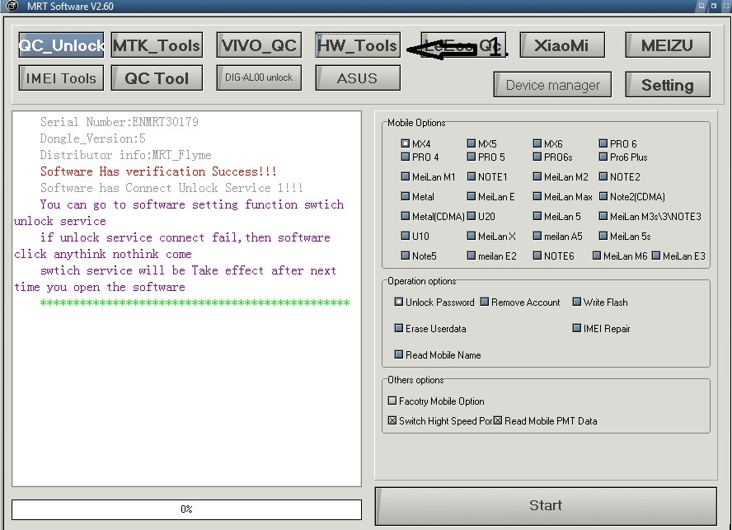Enable the Write Flash option
This screenshot has height=530, width=732.
pos(576,302)
